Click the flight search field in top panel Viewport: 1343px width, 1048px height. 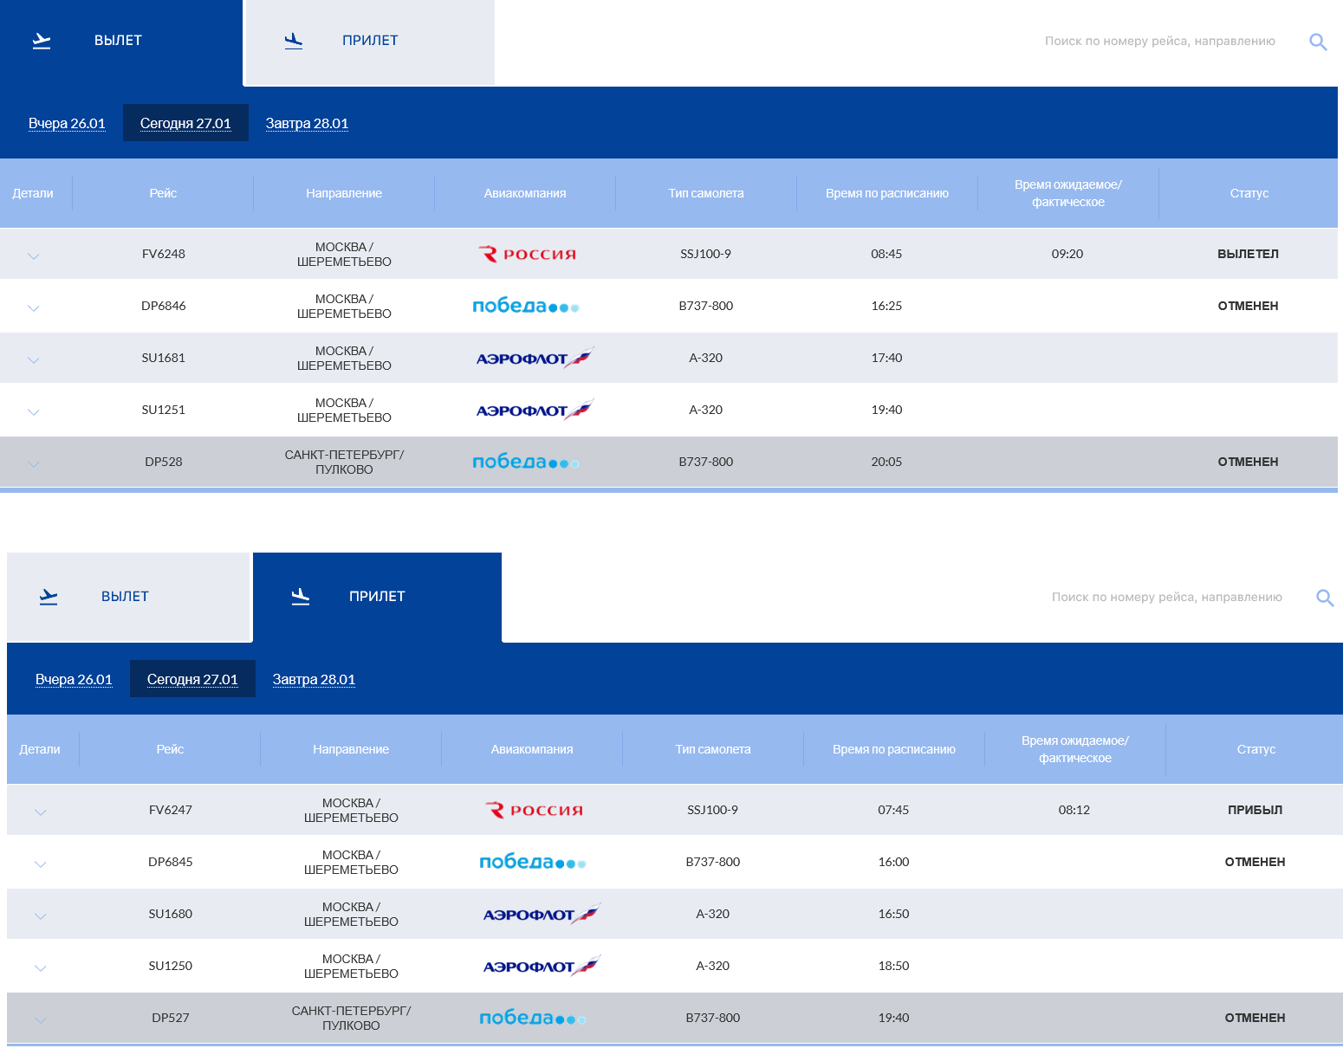tap(1159, 41)
